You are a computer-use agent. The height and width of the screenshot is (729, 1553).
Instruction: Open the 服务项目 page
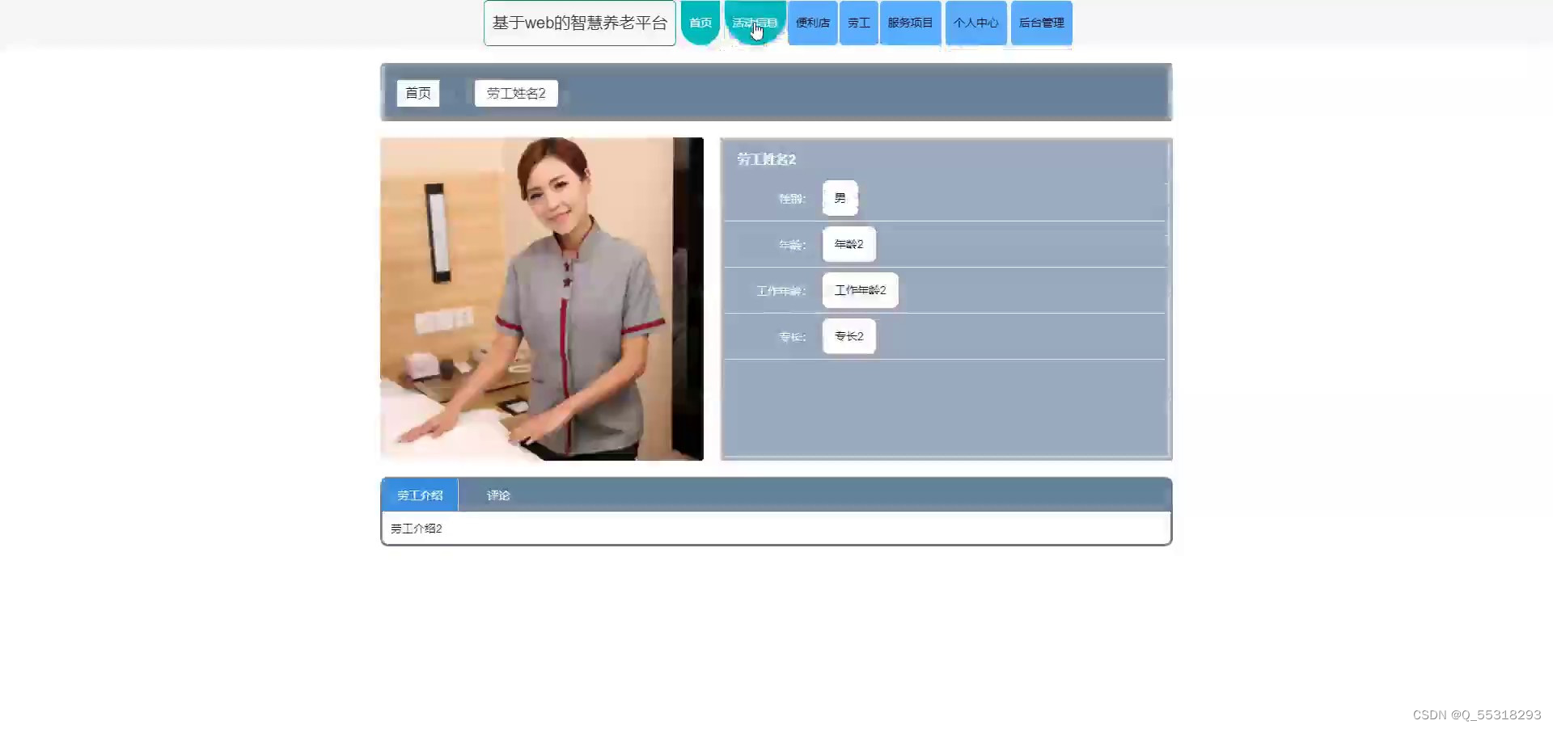[x=910, y=23]
